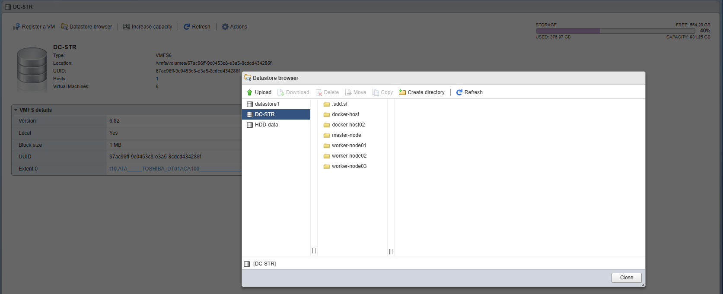Image resolution: width=723 pixels, height=294 pixels.
Task: Click the worker-node01 folder icon
Action: (327, 146)
